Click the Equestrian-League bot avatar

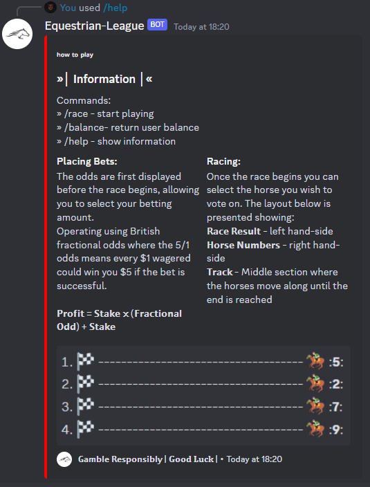click(x=17, y=34)
